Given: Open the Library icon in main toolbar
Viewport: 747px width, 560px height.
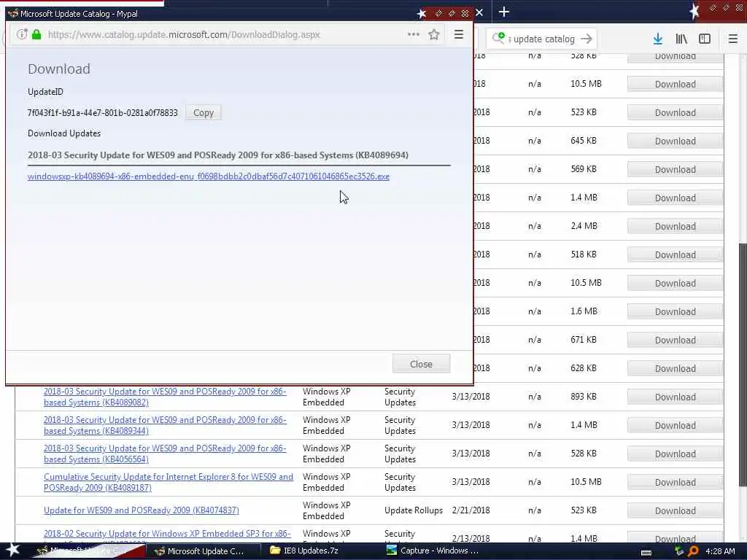Looking at the screenshot, I should (681, 39).
